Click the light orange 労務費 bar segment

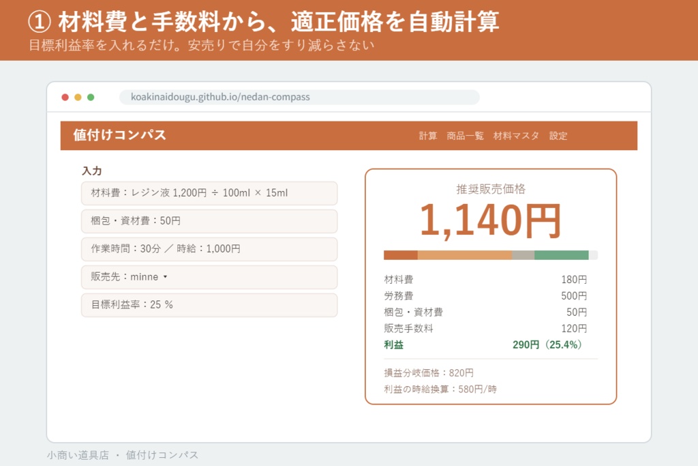(465, 255)
